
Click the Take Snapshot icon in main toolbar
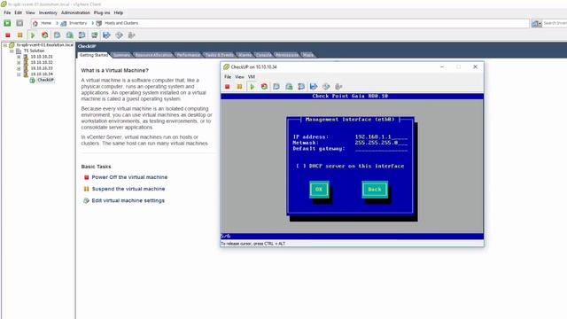click(x=57, y=35)
